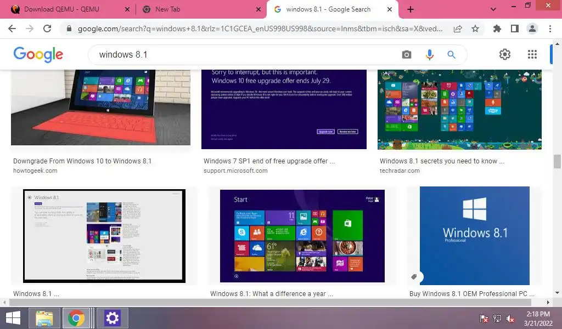Click the Google logo
This screenshot has height=329, width=562.
tap(38, 54)
